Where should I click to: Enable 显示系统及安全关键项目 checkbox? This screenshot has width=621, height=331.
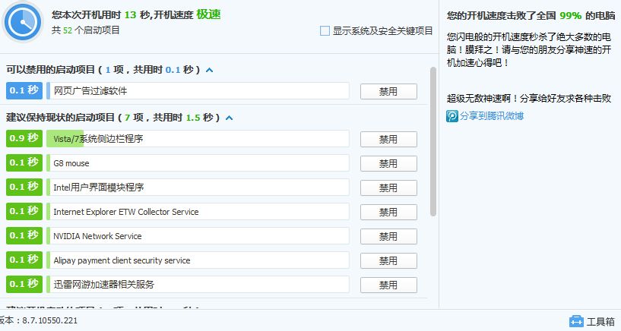point(325,31)
